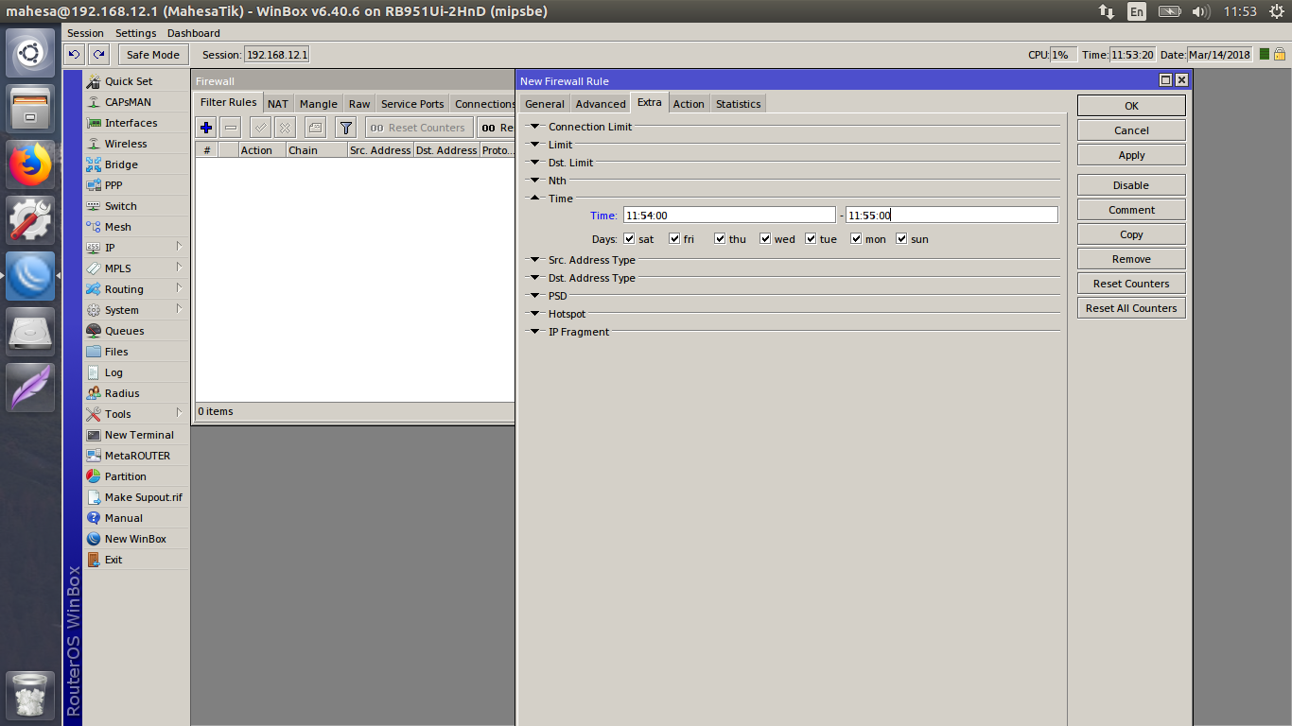Image resolution: width=1292 pixels, height=726 pixels.
Task: Expand the Connection Limit section
Action: point(534,127)
